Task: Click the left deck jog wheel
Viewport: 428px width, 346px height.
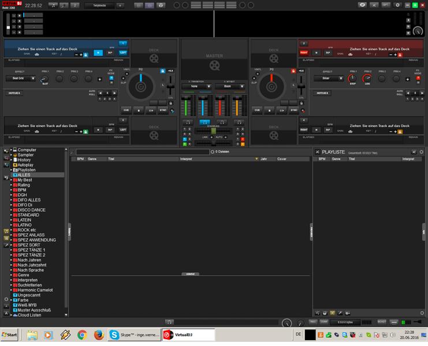Action: click(x=140, y=88)
